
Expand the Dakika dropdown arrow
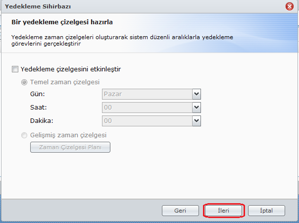click(x=196, y=120)
